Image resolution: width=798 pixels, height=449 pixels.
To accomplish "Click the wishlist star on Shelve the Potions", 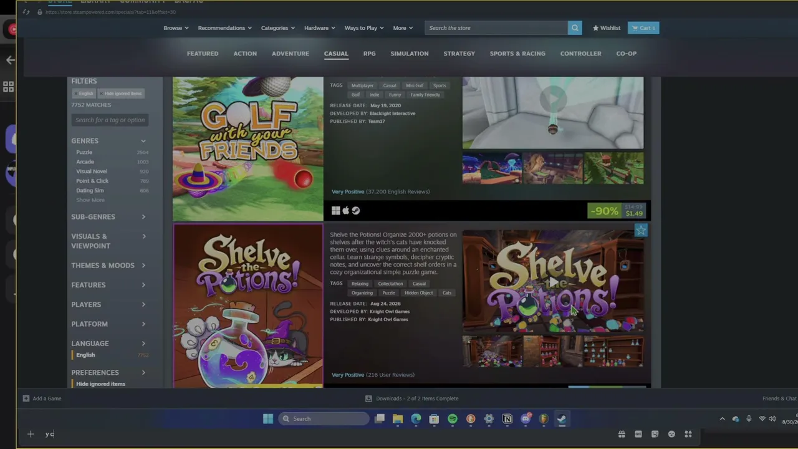I will click(x=641, y=231).
